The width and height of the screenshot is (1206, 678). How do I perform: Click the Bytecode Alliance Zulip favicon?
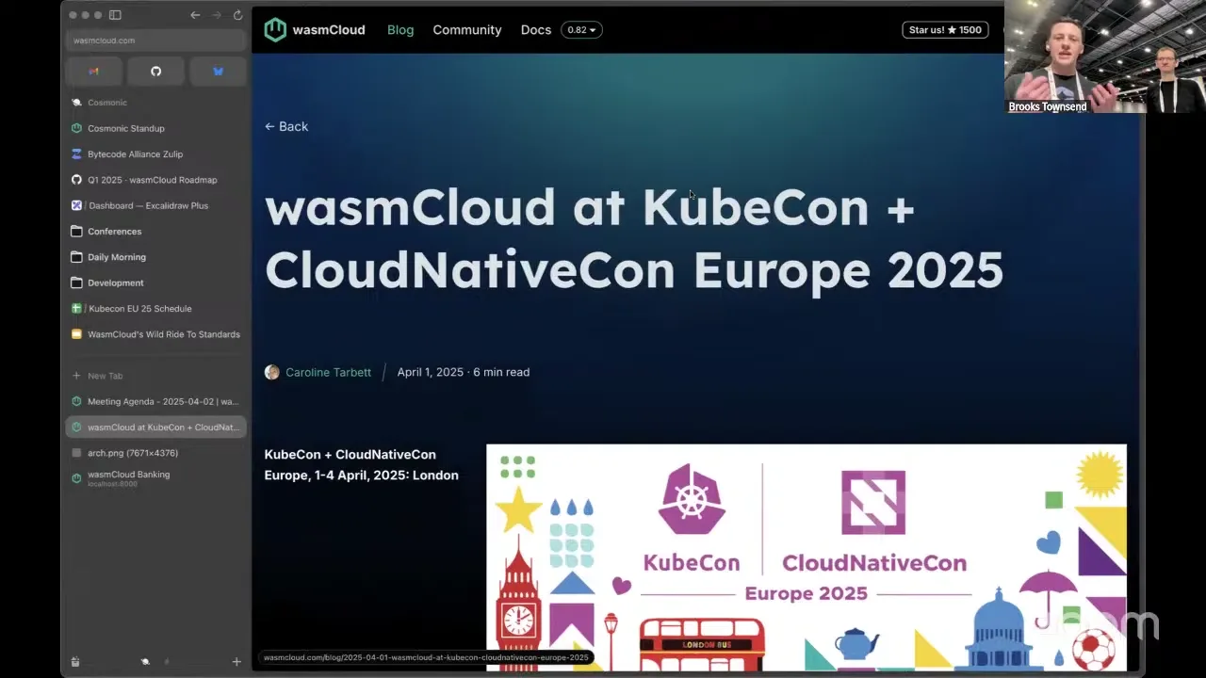(x=76, y=153)
